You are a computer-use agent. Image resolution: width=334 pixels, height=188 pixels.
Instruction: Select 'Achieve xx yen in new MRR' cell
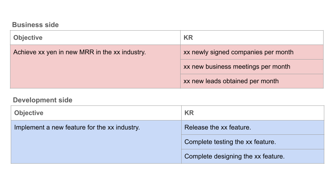[95, 66]
